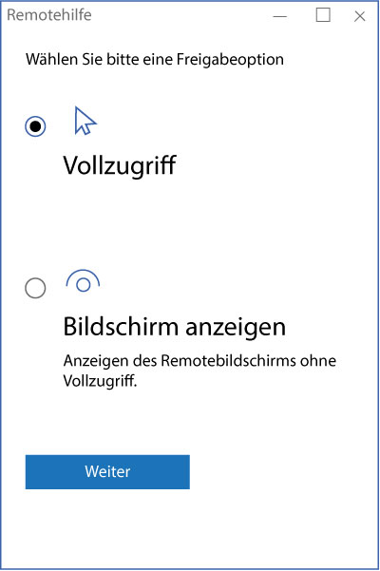
Task: Click the mouse pointer icon above Vollzugriff
Action: (x=85, y=121)
